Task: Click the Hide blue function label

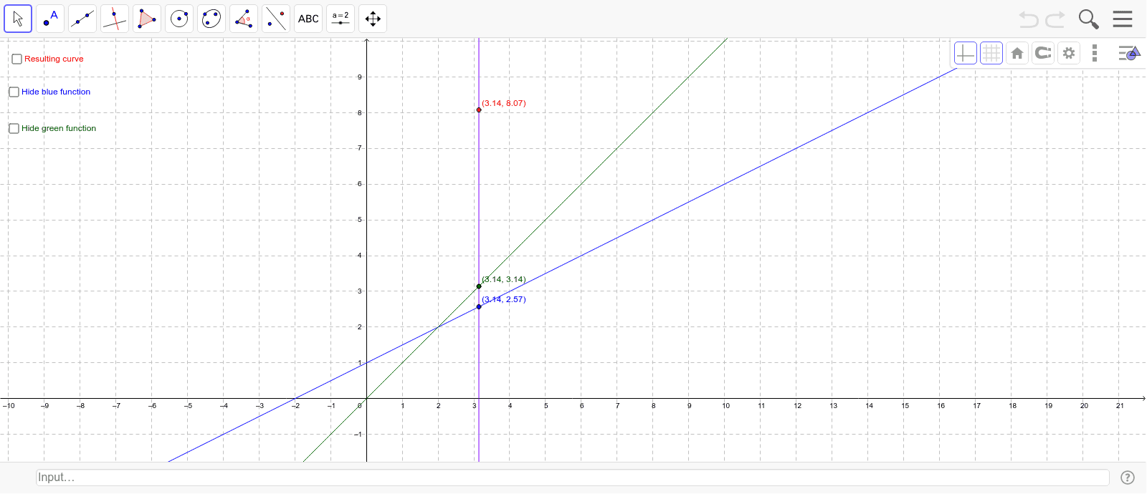Action: point(56,92)
